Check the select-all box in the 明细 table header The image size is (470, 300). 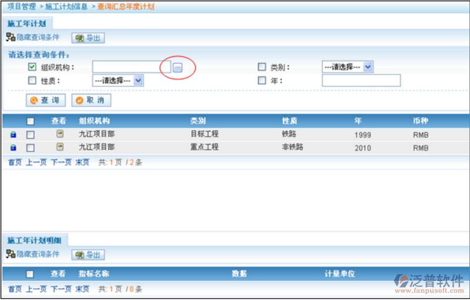[x=30, y=274]
